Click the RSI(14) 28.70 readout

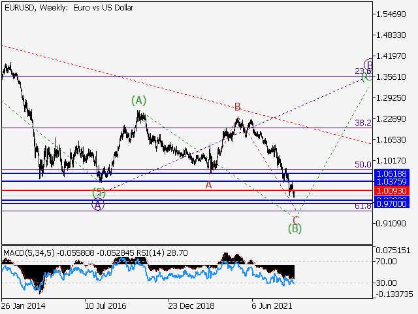click(x=162, y=253)
